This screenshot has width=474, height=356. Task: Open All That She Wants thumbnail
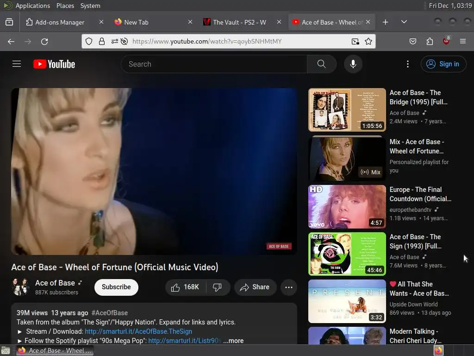pyautogui.click(x=347, y=301)
